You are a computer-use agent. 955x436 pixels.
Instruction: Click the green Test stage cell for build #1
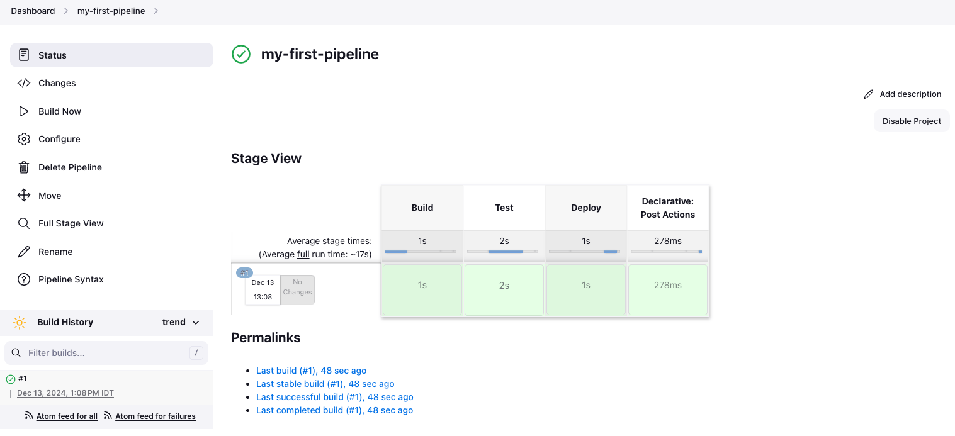504,289
